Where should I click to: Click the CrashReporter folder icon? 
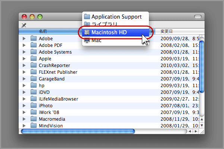(34, 65)
